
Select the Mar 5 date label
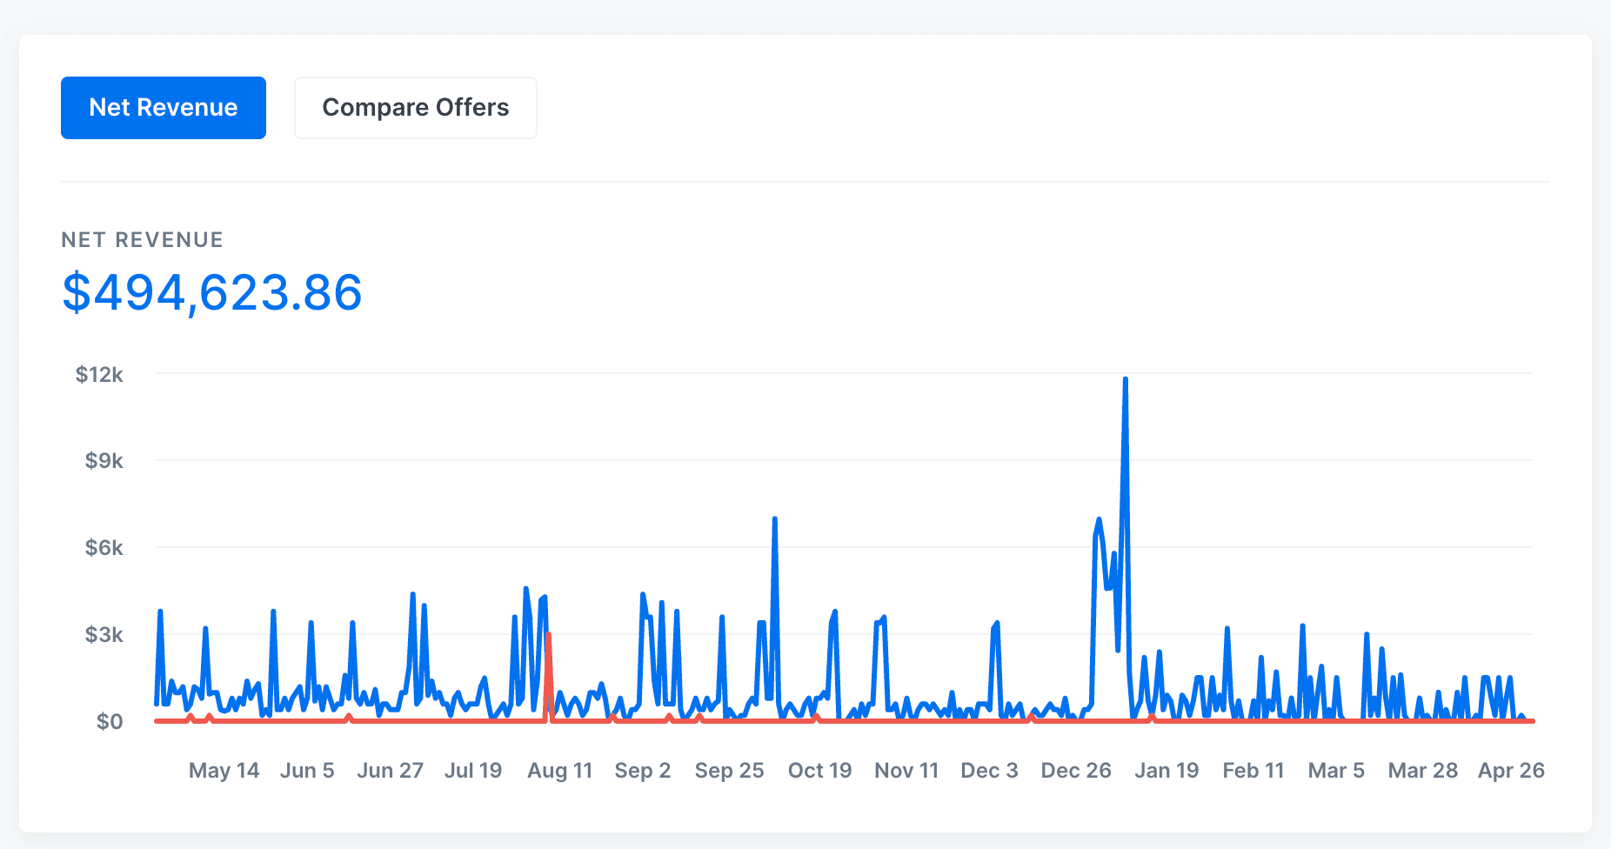(x=1336, y=771)
